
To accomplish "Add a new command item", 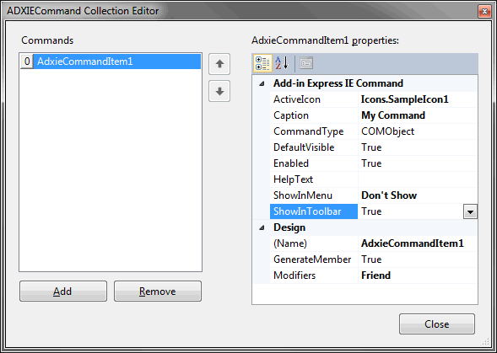I will point(63,291).
